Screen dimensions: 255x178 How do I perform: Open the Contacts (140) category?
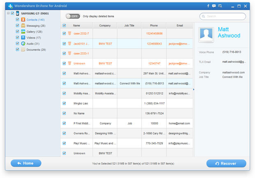(x=35, y=20)
